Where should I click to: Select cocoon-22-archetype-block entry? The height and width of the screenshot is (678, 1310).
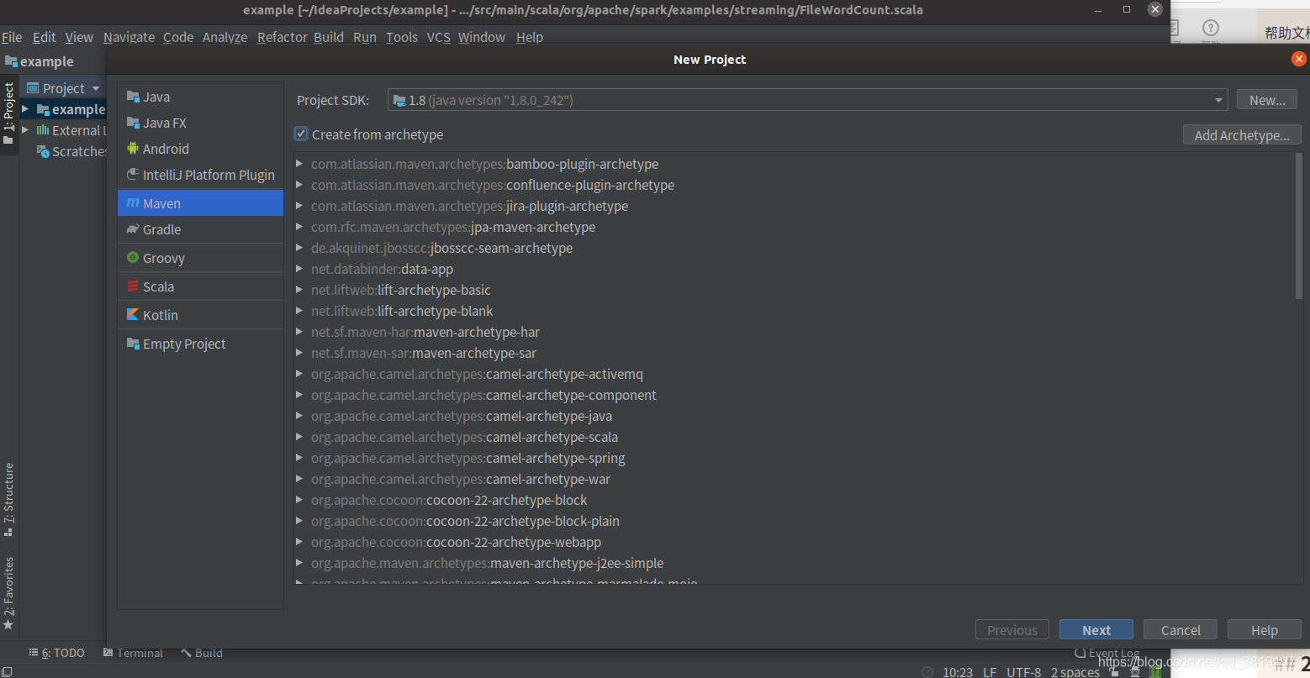[x=449, y=500]
